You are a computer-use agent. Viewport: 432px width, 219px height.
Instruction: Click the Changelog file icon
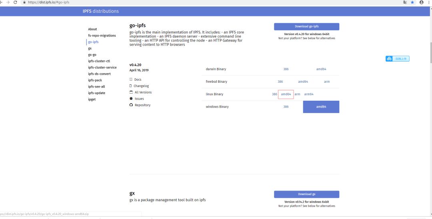(131, 86)
